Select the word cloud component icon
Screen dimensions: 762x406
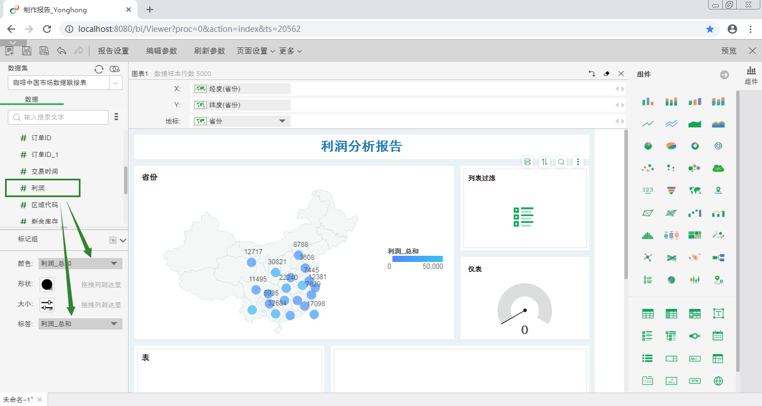[718, 168]
